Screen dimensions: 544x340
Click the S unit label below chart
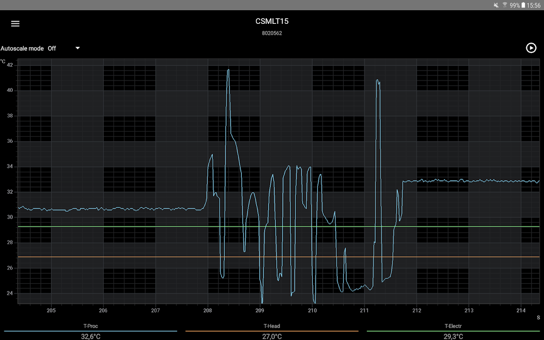[538, 317]
